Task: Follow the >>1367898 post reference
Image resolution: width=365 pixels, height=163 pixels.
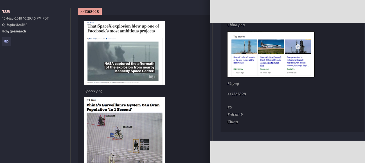Action: (x=236, y=94)
